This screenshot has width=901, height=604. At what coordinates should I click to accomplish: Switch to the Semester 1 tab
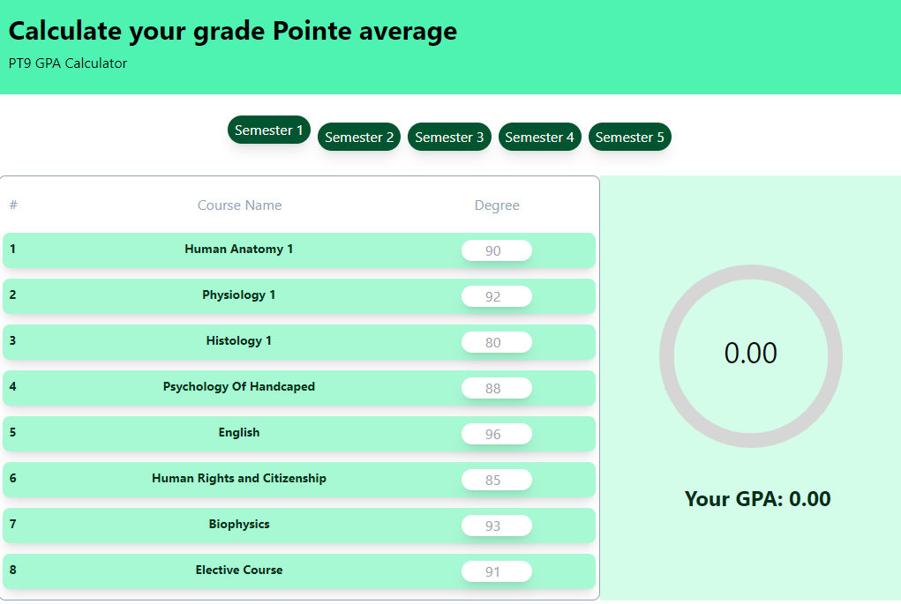[x=268, y=129]
